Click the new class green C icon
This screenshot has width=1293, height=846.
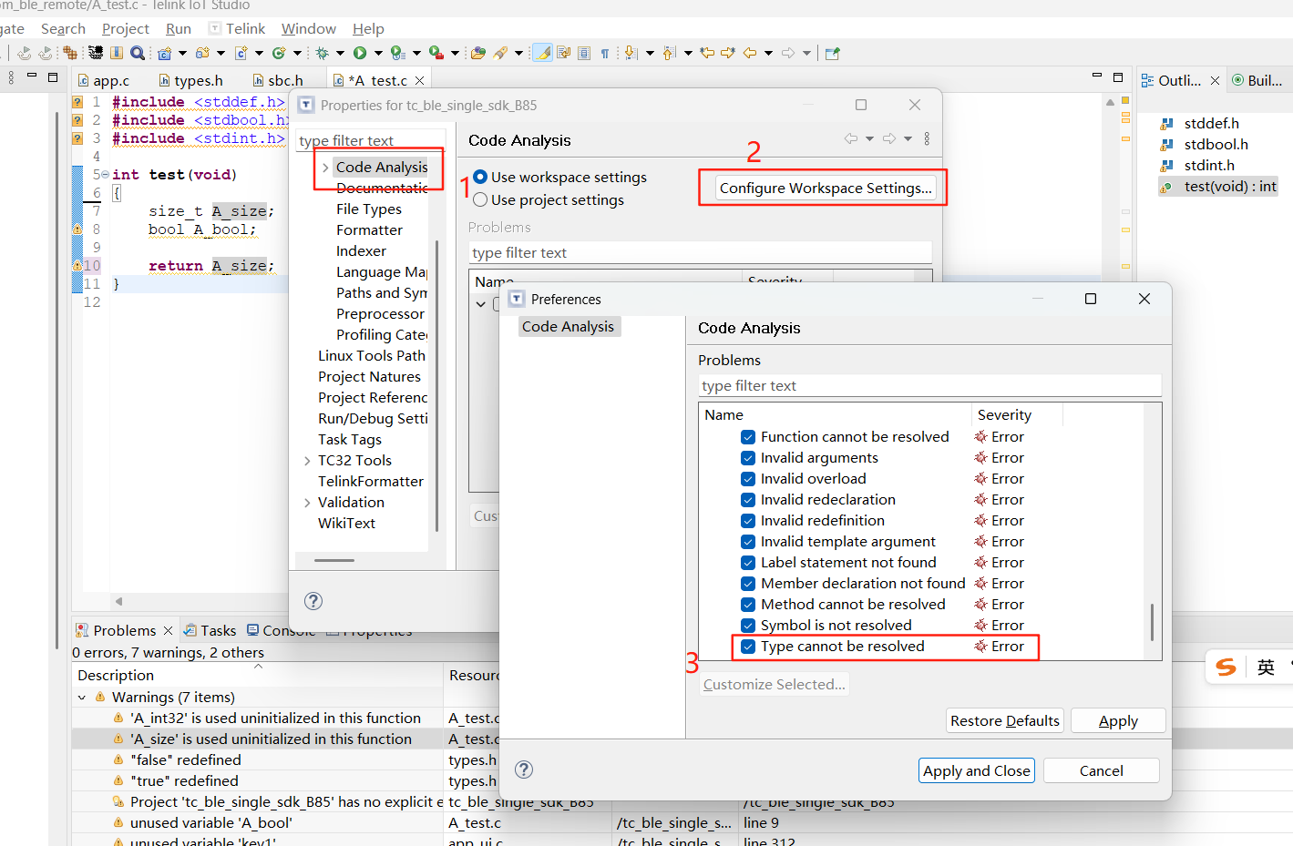point(279,53)
